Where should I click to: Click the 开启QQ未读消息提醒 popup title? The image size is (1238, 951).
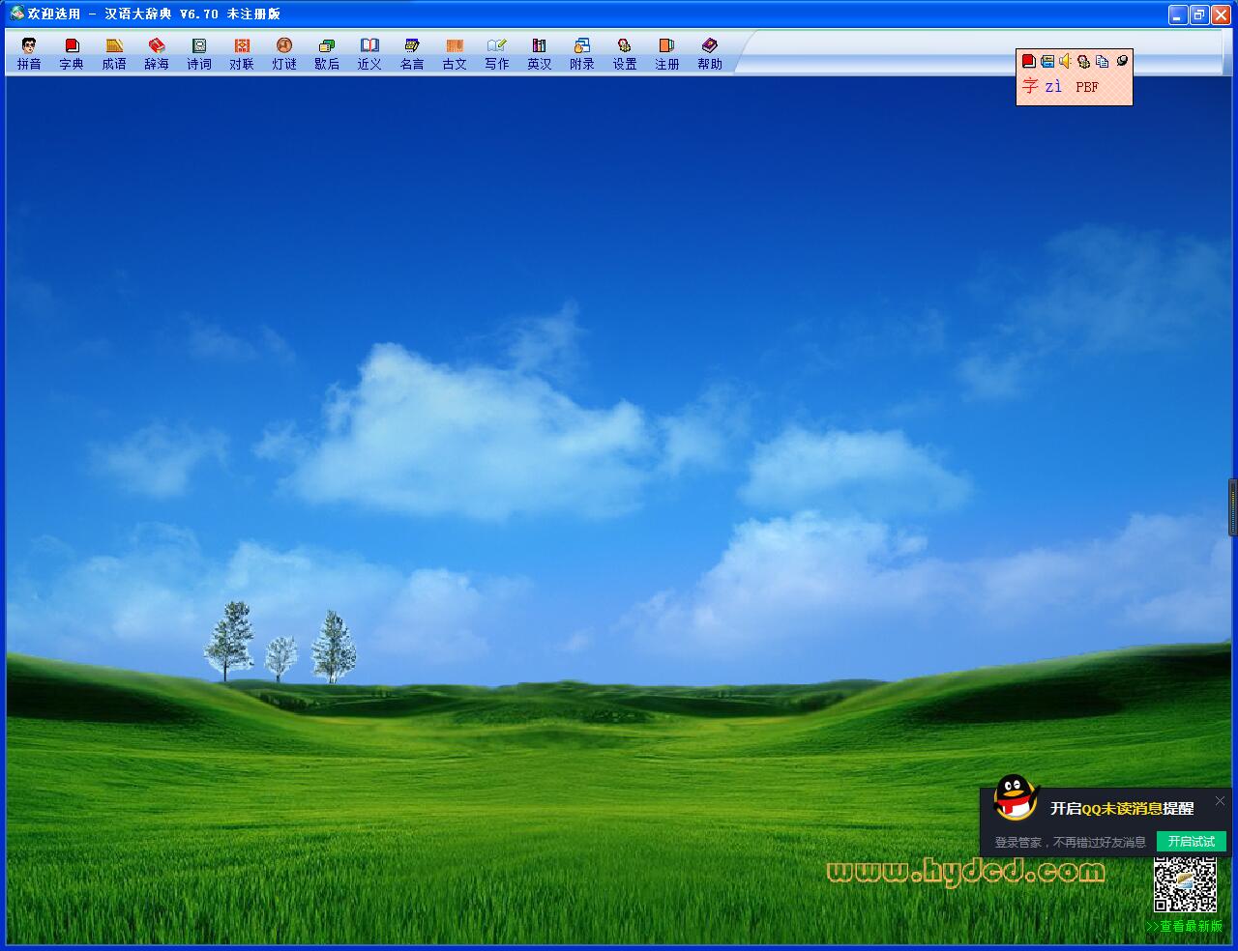click(1122, 808)
